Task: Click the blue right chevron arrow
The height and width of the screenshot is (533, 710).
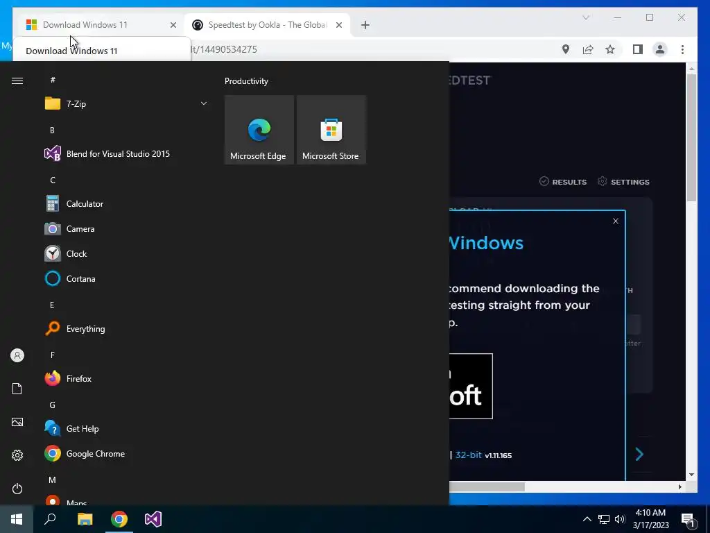Action: (639, 454)
